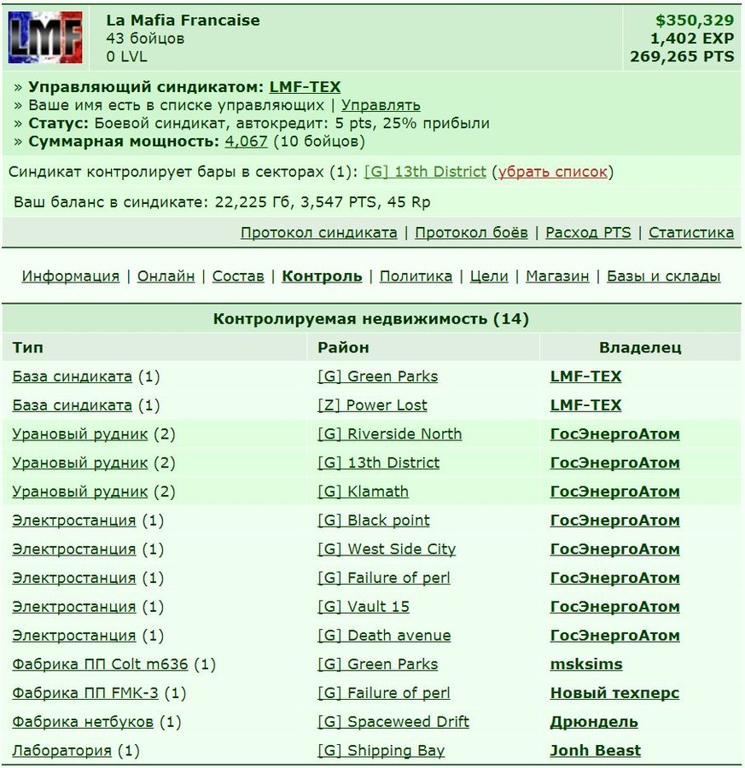This screenshot has height=768, width=745.
Task: Switch to the Онлайн tab
Action: 166,276
